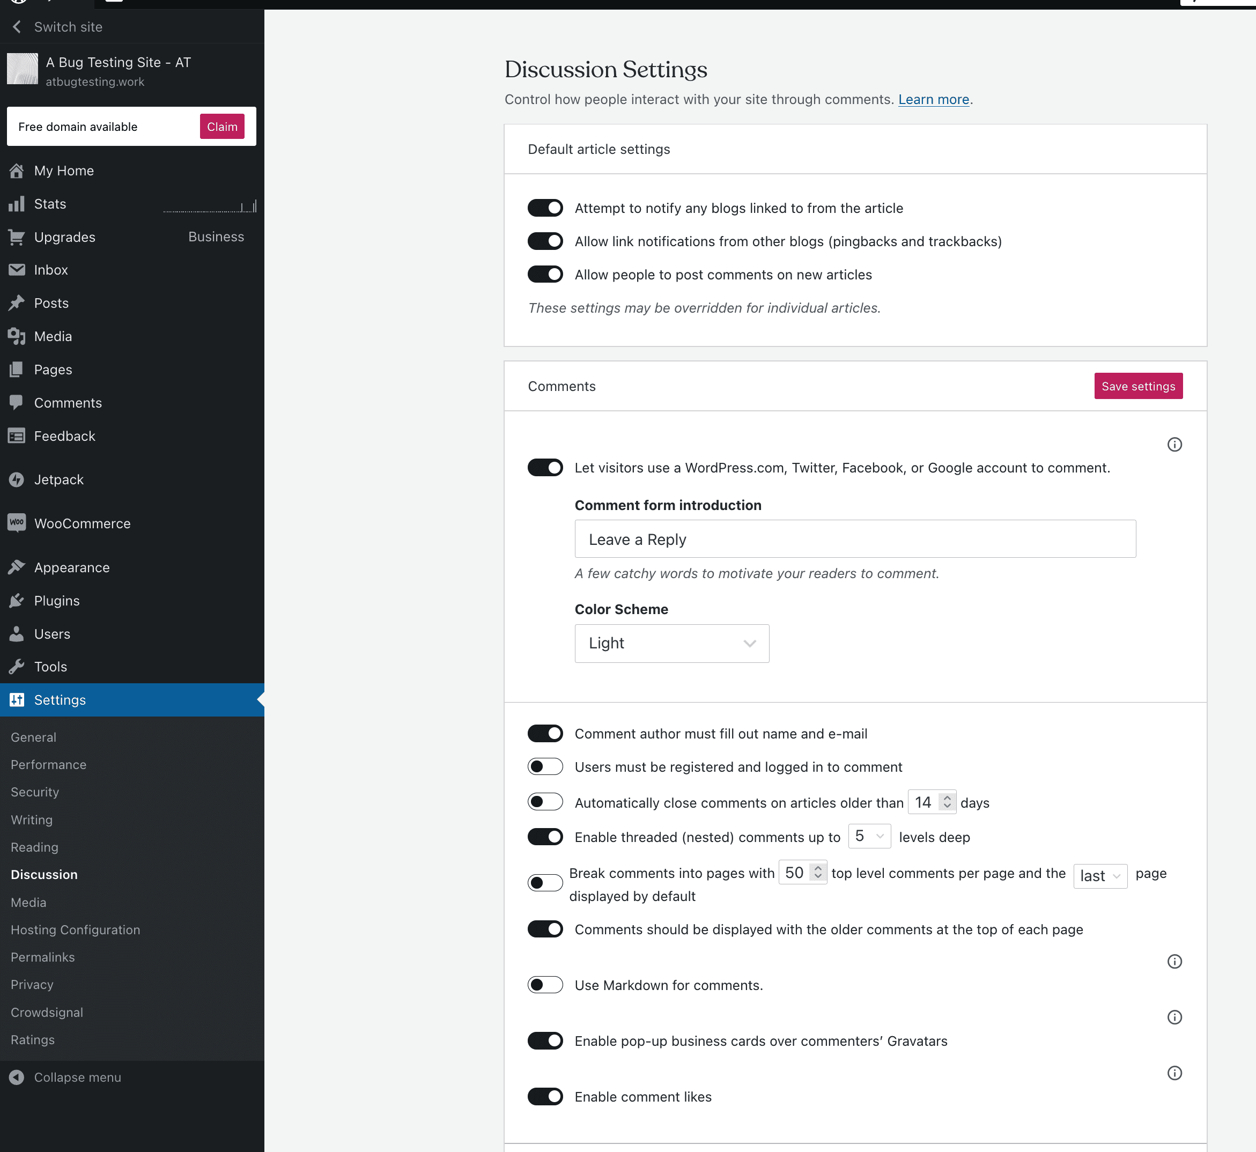The image size is (1256, 1152).
Task: Click the Collapse menu arrow icon
Action: coord(17,1077)
